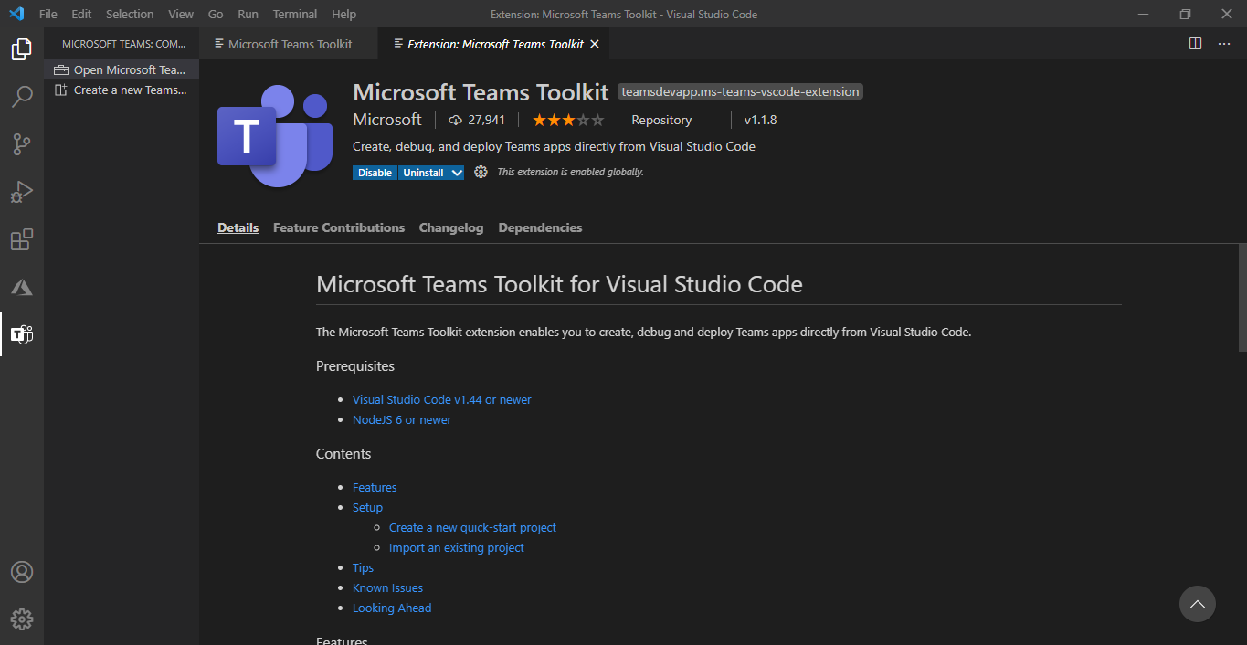Click the Split Editor icon

click(1195, 43)
